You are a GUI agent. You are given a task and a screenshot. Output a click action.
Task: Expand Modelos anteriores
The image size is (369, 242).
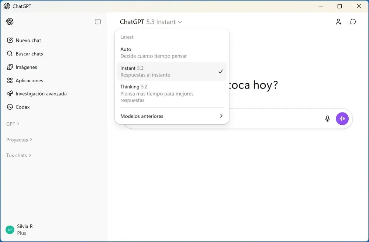(x=172, y=116)
